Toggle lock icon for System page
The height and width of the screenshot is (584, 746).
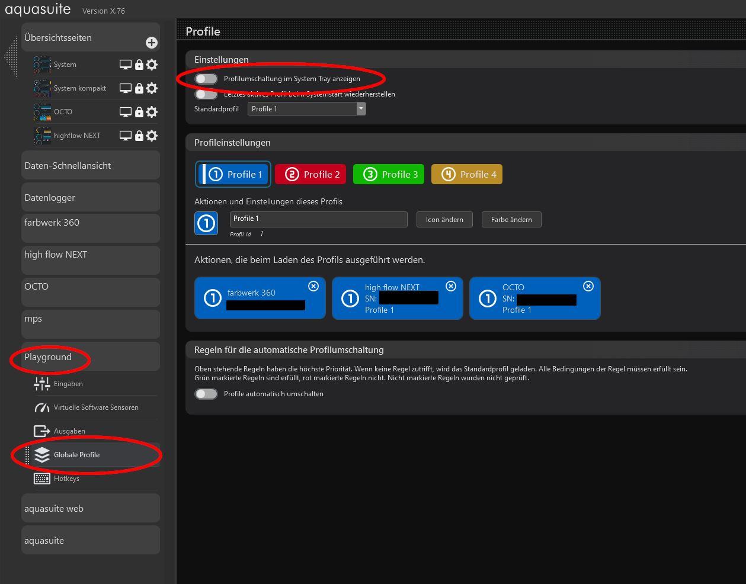pos(139,65)
